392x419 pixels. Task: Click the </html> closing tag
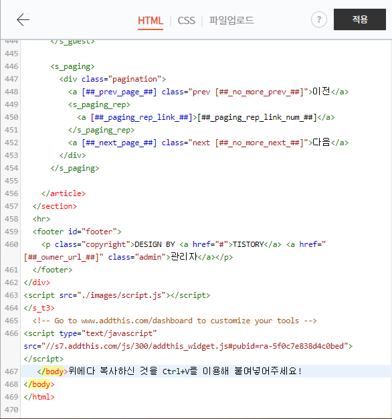click(39, 397)
